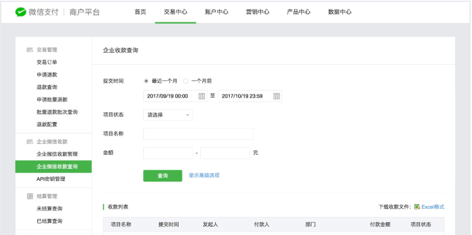Click the 项目状态 column header
The image size is (472, 235).
pos(421,225)
